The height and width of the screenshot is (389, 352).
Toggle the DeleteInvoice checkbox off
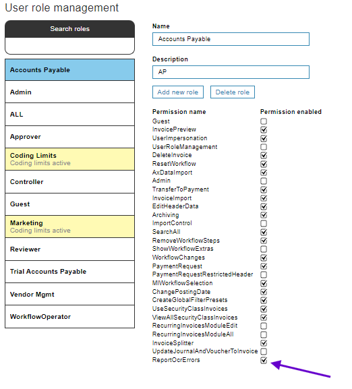point(264,155)
